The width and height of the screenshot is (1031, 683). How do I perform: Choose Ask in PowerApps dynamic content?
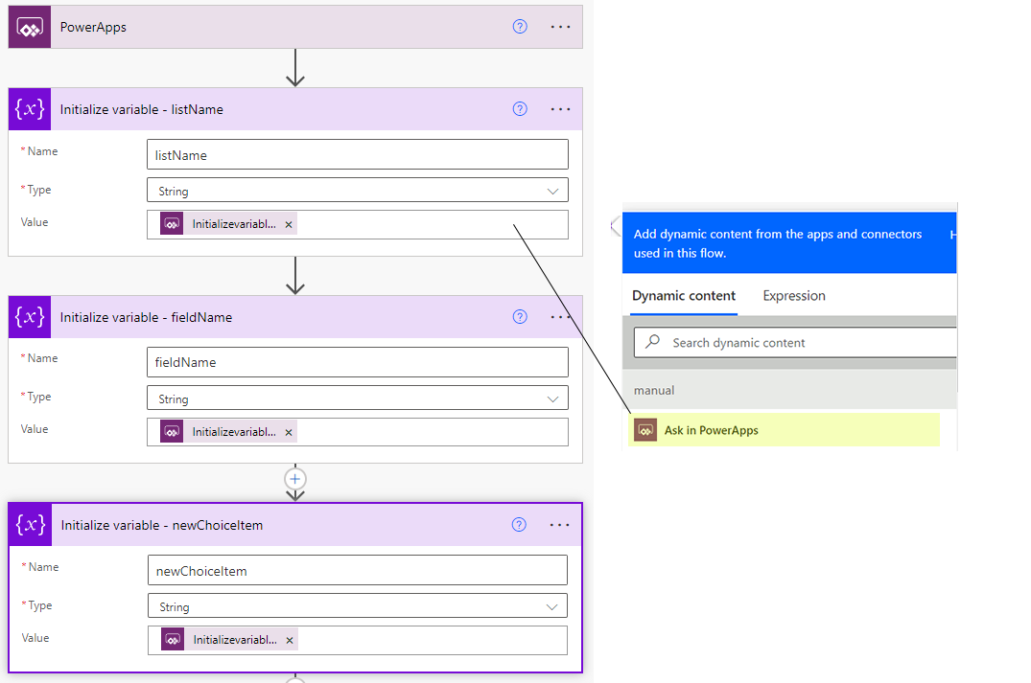pyautogui.click(x=711, y=431)
